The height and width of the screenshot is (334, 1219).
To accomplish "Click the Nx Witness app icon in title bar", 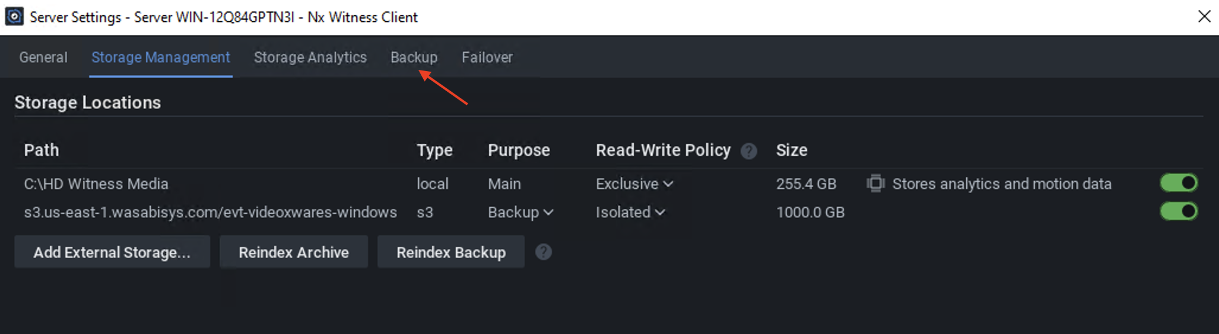I will [14, 17].
